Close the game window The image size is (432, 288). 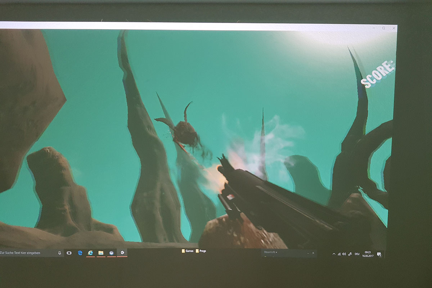point(394,28)
